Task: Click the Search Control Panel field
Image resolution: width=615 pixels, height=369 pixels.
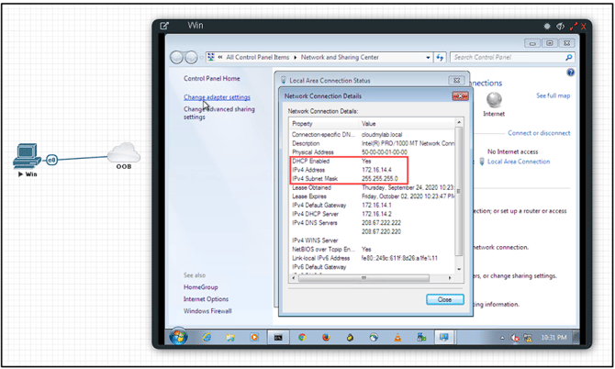Action: (x=509, y=57)
